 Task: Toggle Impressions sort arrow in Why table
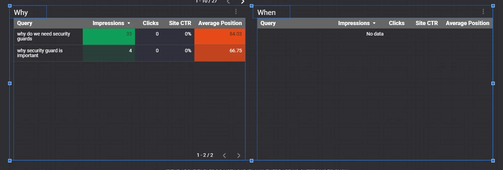[x=129, y=23]
